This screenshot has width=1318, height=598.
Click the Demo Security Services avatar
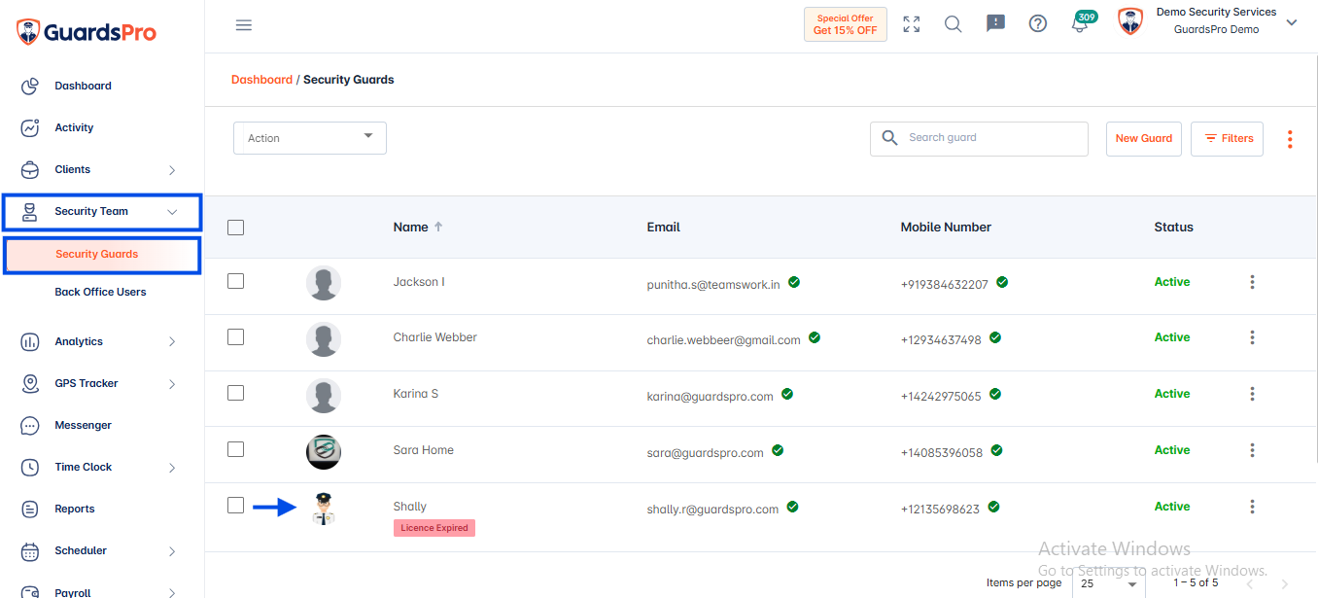pyautogui.click(x=1130, y=21)
